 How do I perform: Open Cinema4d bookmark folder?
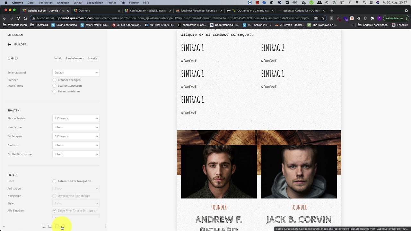pos(39,25)
